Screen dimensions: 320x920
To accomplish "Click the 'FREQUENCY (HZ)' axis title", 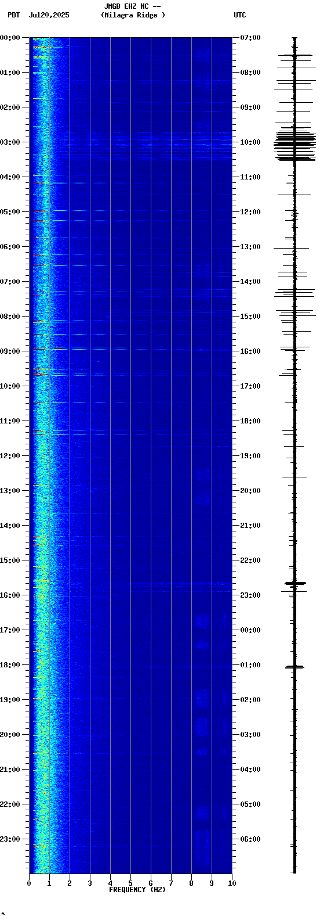I will 137,890.
